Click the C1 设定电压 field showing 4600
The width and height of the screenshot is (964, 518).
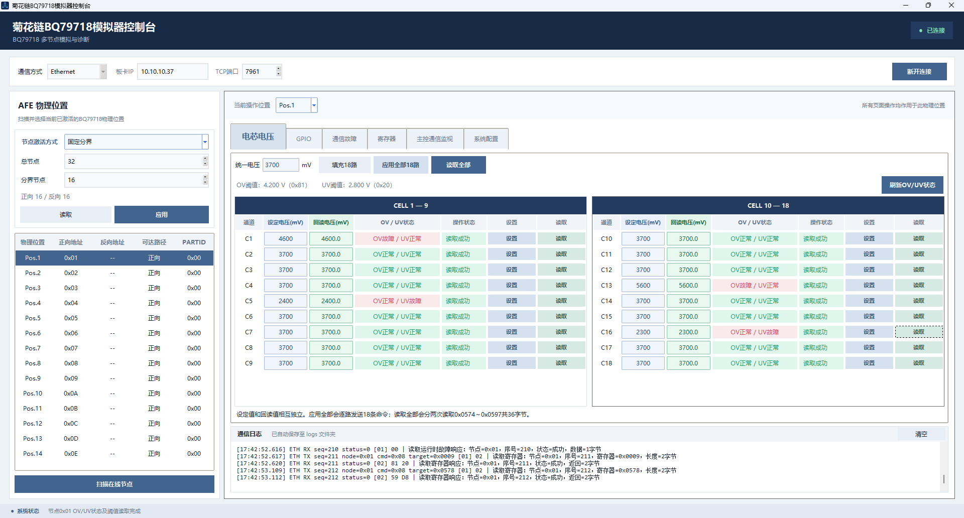(286, 239)
